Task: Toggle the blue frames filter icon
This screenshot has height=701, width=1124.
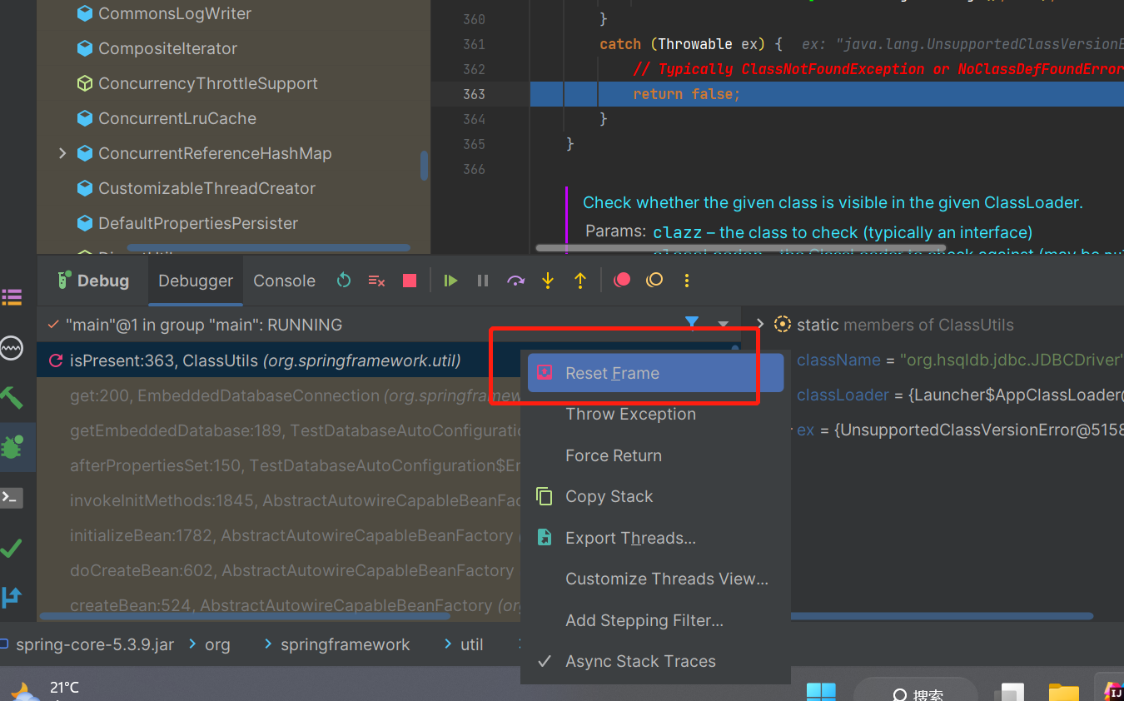Action: 691,324
